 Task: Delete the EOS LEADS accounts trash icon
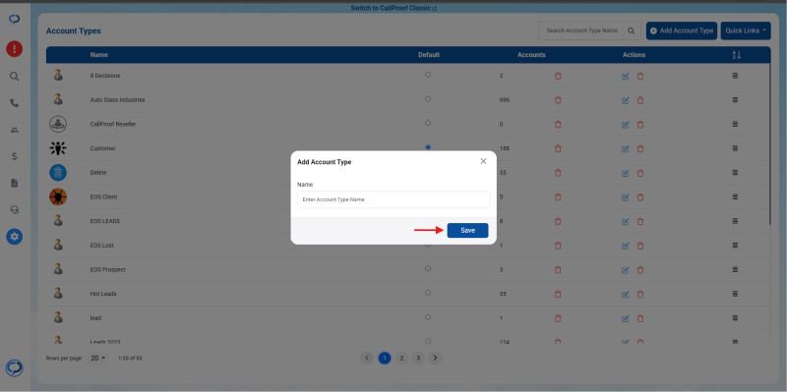pos(558,222)
